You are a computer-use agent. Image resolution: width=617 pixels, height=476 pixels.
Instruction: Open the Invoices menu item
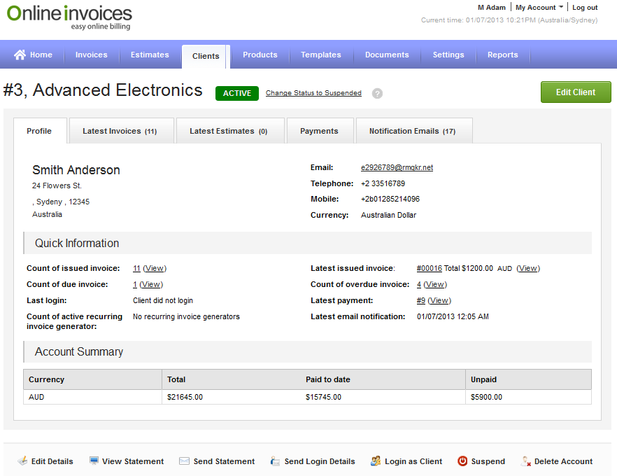coord(92,55)
